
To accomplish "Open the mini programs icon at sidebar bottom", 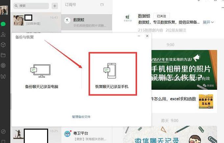I will coord(3,131).
